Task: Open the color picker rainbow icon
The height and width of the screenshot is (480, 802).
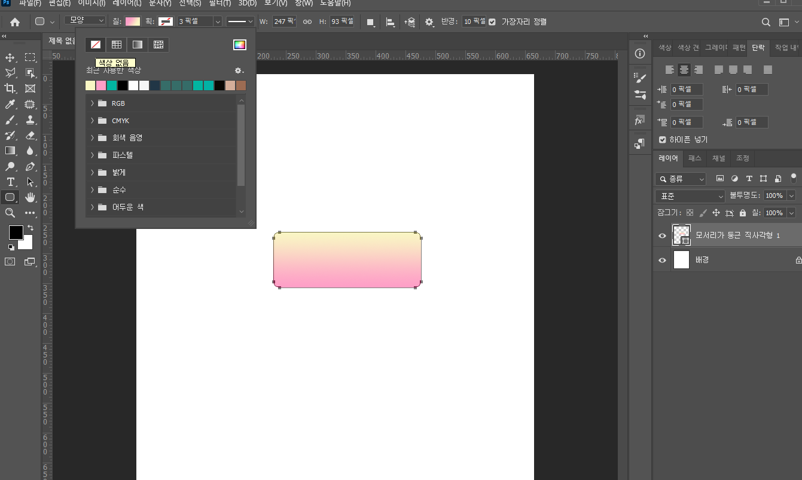Action: click(x=240, y=45)
